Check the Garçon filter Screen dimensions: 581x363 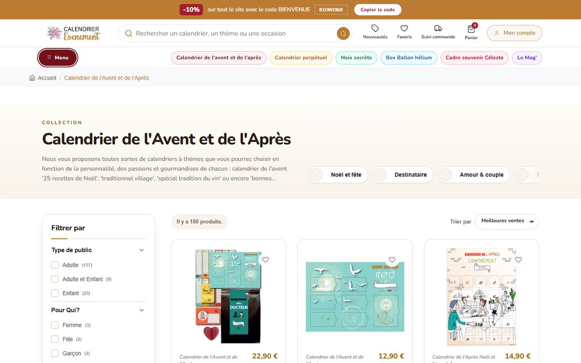pyautogui.click(x=55, y=353)
